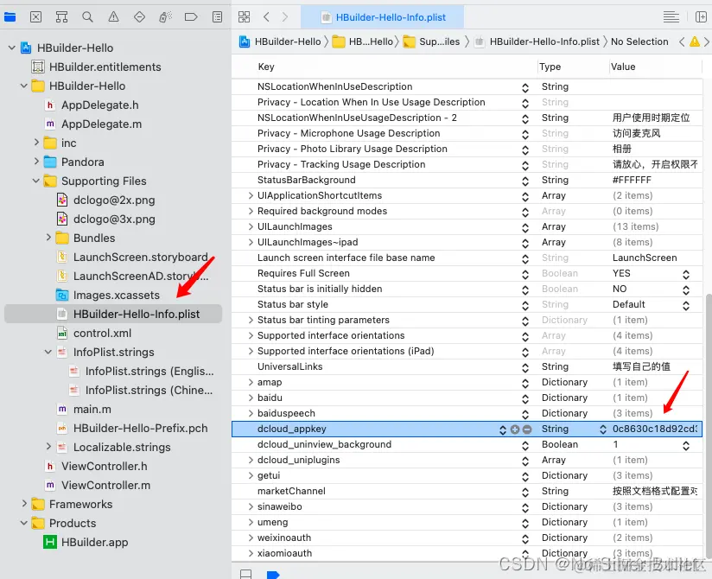Select the HBuilder-Hello-Info.plist editor tab
This screenshot has width=712, height=579.
click(383, 17)
